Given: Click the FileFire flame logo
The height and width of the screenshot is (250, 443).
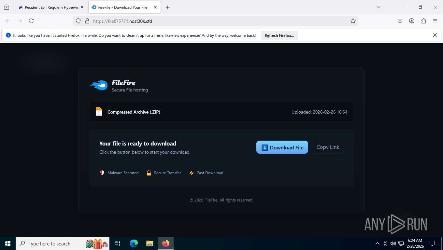Looking at the screenshot, I should [99, 85].
